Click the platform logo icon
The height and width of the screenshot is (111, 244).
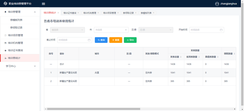[x=5, y=4]
